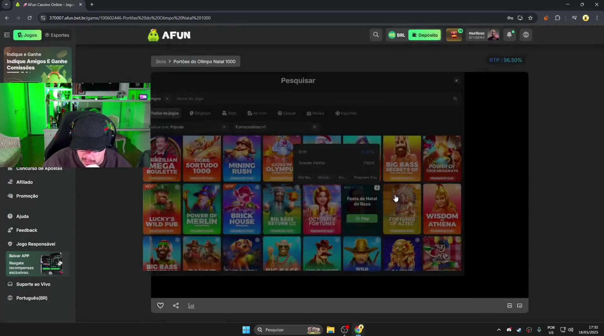
Task: Open the site search magnifier icon
Action: click(376, 35)
